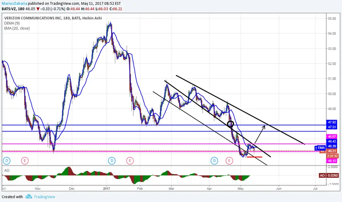Click the 47.51 blue price label

[332, 127]
